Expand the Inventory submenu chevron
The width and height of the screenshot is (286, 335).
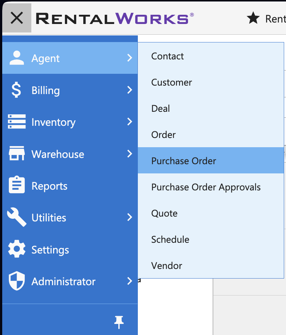tap(130, 122)
